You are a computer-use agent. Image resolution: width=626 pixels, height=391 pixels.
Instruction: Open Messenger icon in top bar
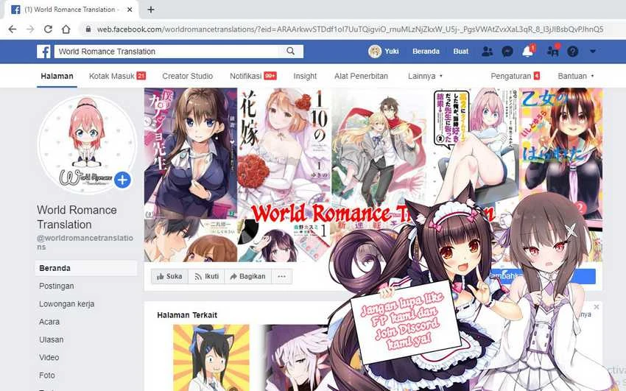click(x=507, y=52)
